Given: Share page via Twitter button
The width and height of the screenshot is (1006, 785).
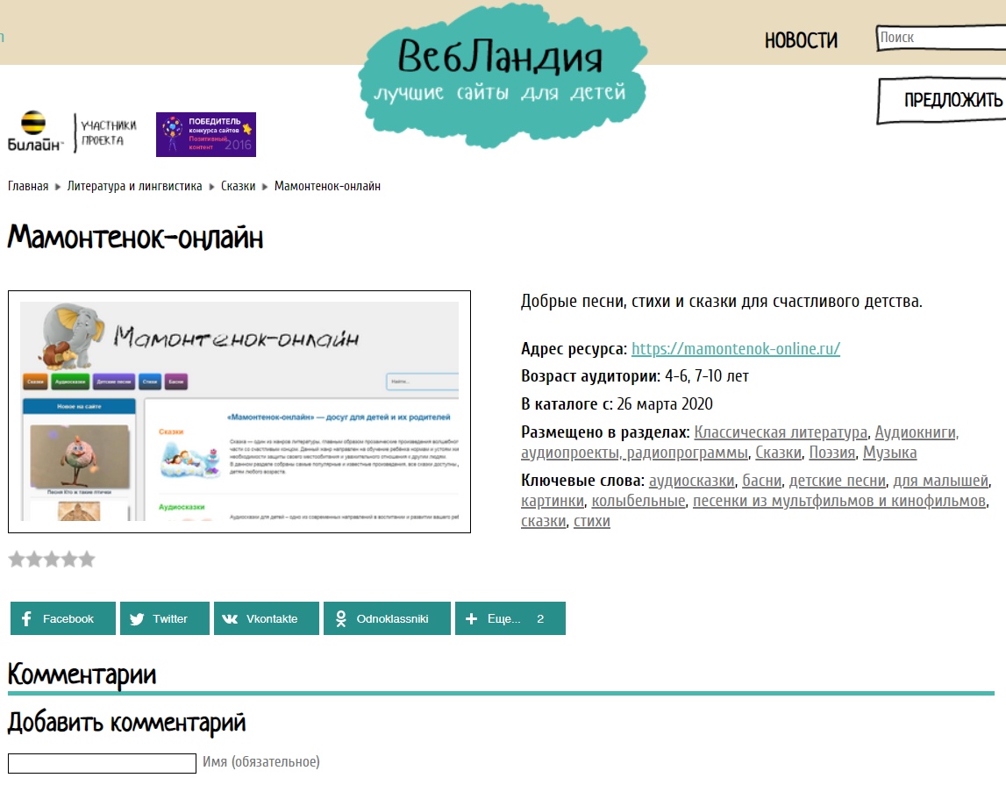Looking at the screenshot, I should pyautogui.click(x=165, y=618).
